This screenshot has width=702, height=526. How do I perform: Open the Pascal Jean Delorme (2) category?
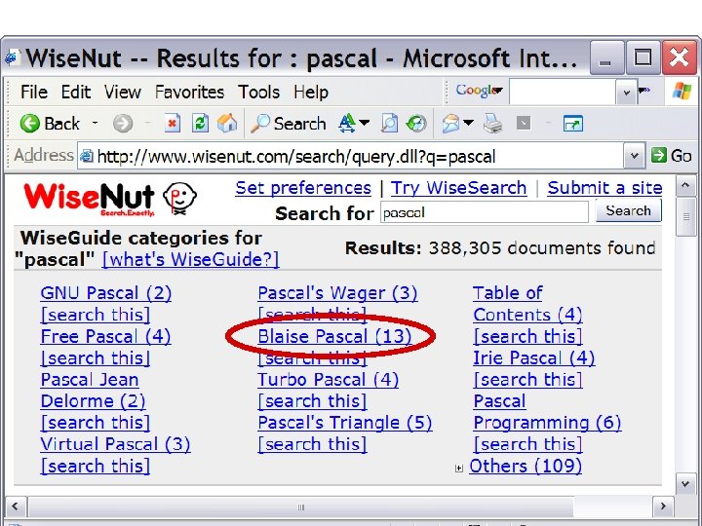[93, 391]
